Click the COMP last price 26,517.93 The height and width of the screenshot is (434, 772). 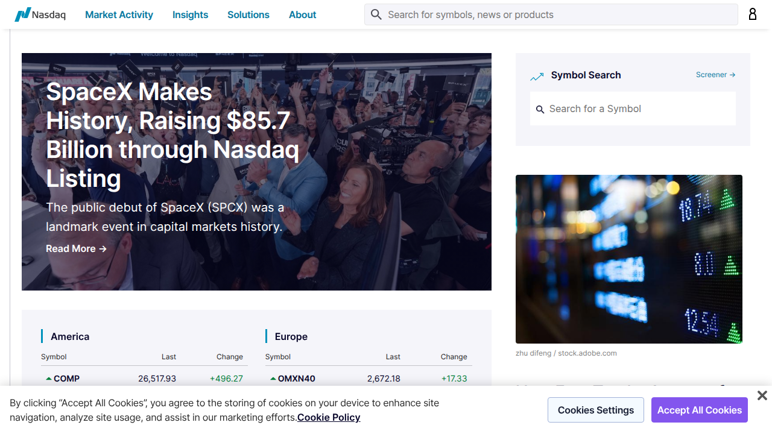157,379
